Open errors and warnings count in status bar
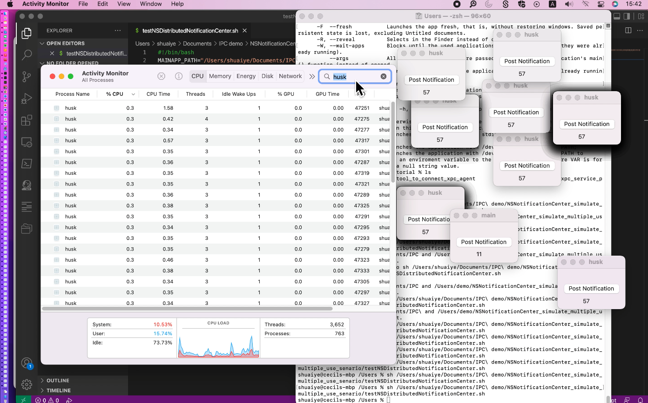The height and width of the screenshot is (403, 648). 47,400
